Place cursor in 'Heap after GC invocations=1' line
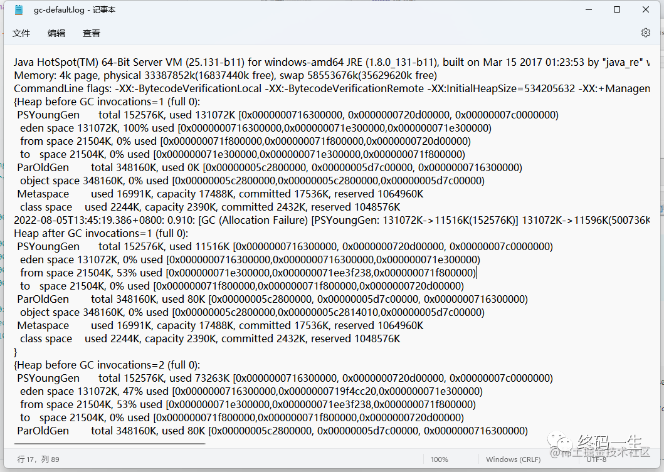 [x=101, y=233]
